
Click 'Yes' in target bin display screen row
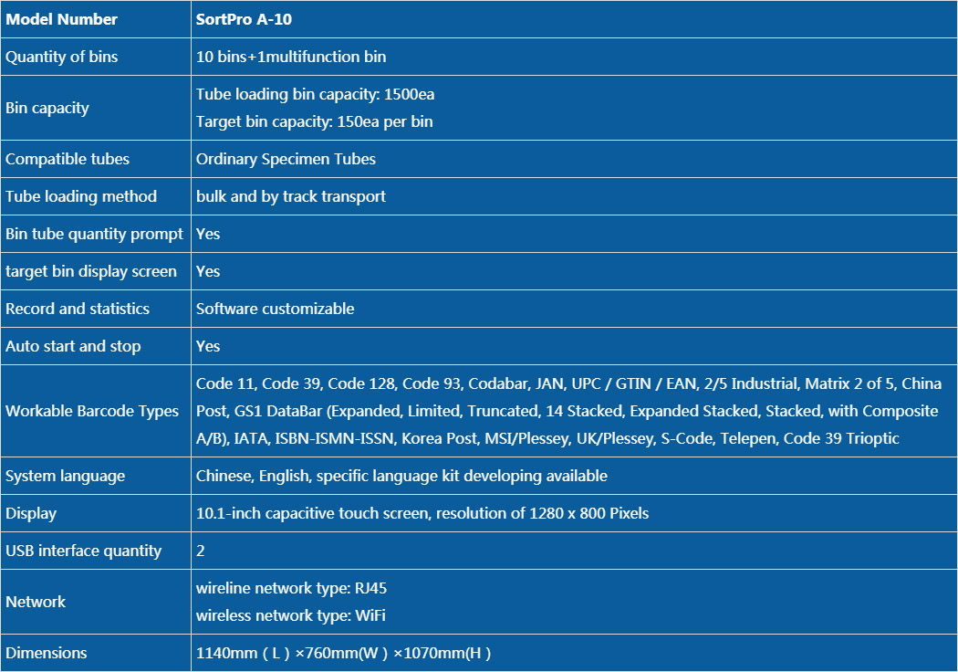click(x=208, y=271)
